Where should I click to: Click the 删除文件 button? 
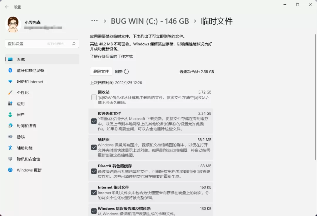[x=101, y=71]
